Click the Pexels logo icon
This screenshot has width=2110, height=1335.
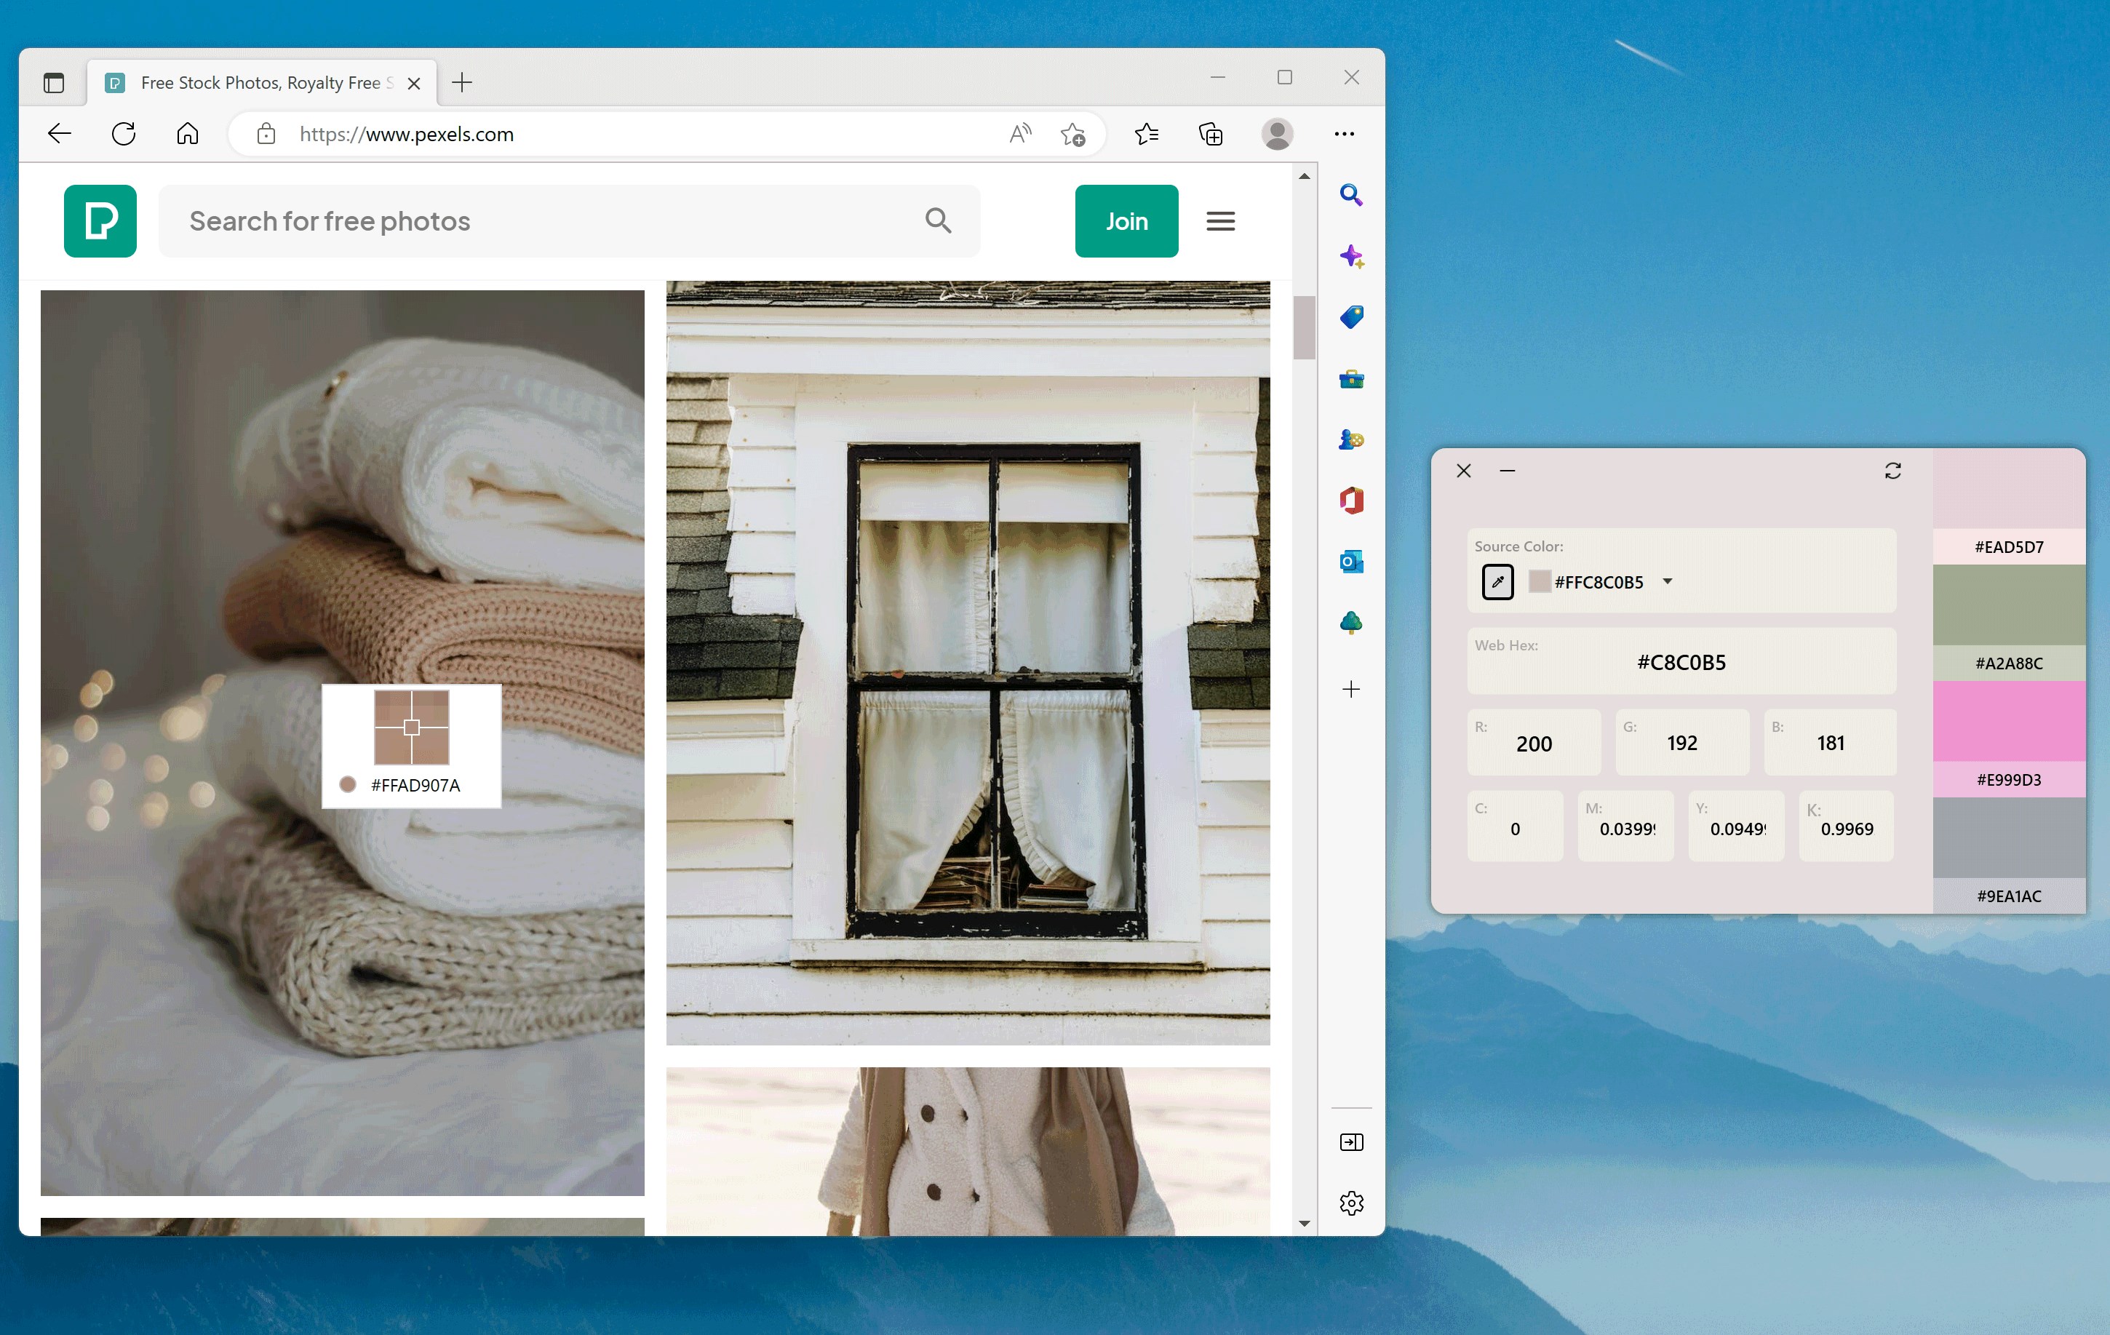[100, 220]
